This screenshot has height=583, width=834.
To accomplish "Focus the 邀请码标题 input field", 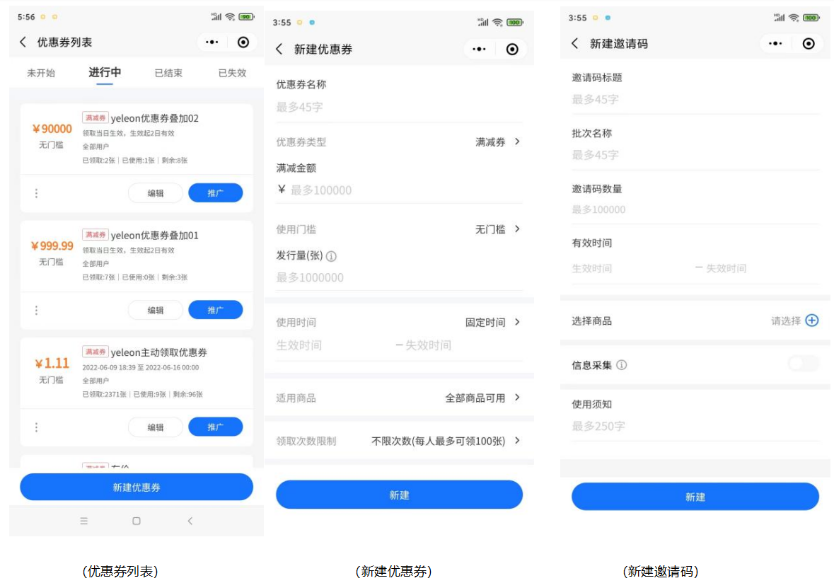I will click(x=695, y=100).
